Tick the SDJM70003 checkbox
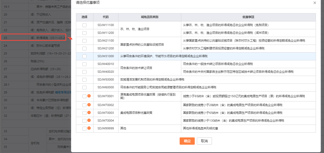Image resolution: width=324 pixels, height=153 pixels. point(84,113)
